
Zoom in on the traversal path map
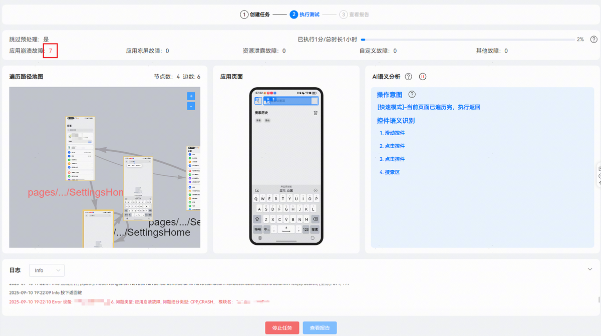point(191,96)
